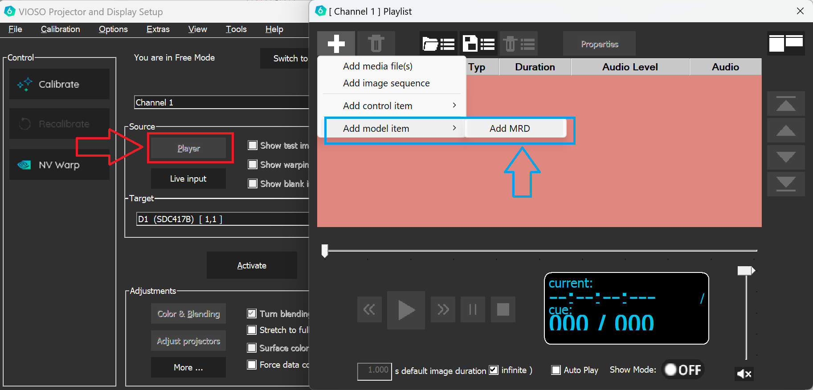Viewport: 813px width, 390px height.
Task: Click the Player source button
Action: pyautogui.click(x=188, y=148)
